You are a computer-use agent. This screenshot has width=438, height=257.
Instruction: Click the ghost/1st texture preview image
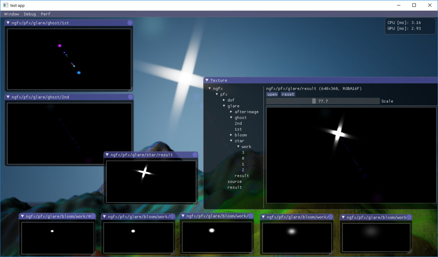pyautogui.click(x=69, y=59)
